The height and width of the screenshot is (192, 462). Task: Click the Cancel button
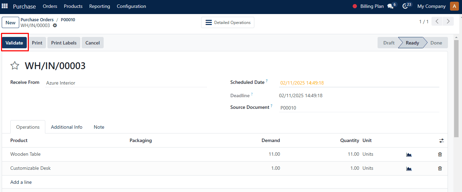(93, 43)
